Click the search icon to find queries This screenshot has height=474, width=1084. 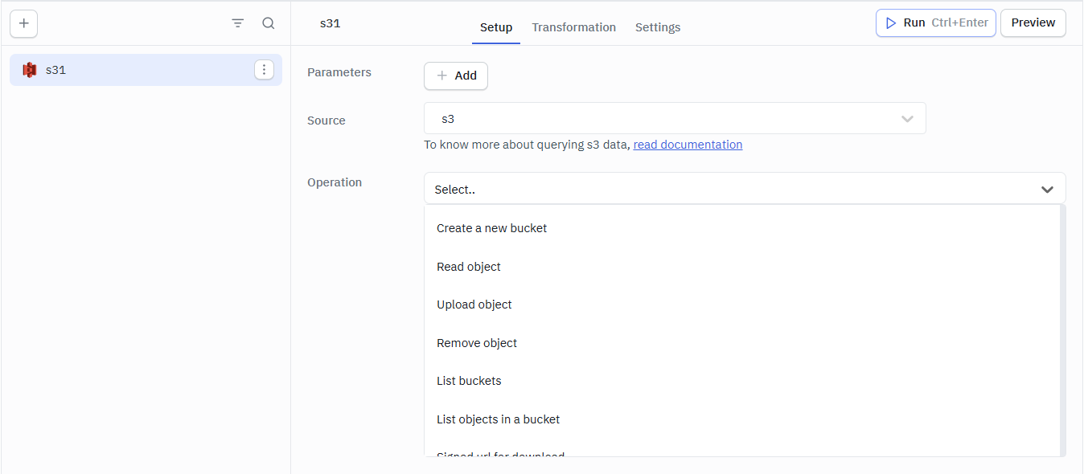point(268,22)
